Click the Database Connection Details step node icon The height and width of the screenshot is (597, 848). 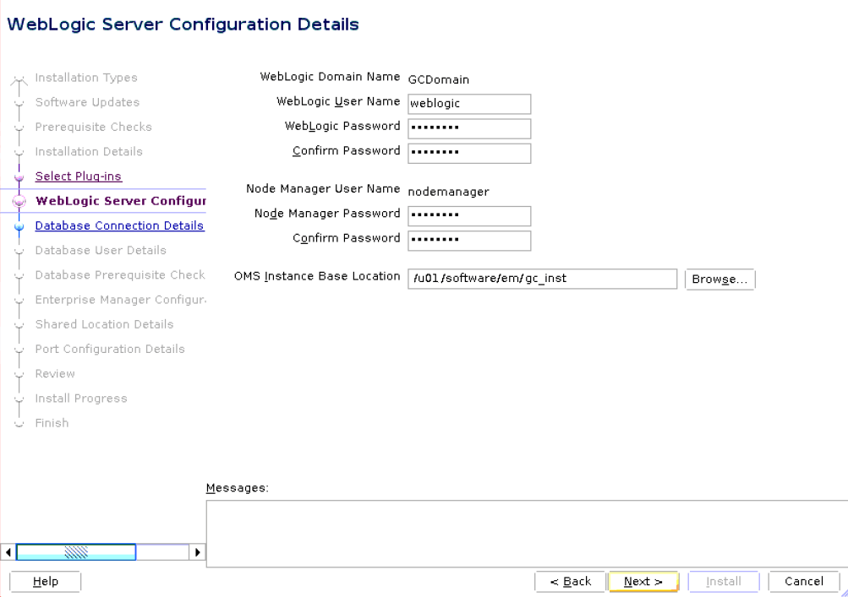click(x=19, y=225)
